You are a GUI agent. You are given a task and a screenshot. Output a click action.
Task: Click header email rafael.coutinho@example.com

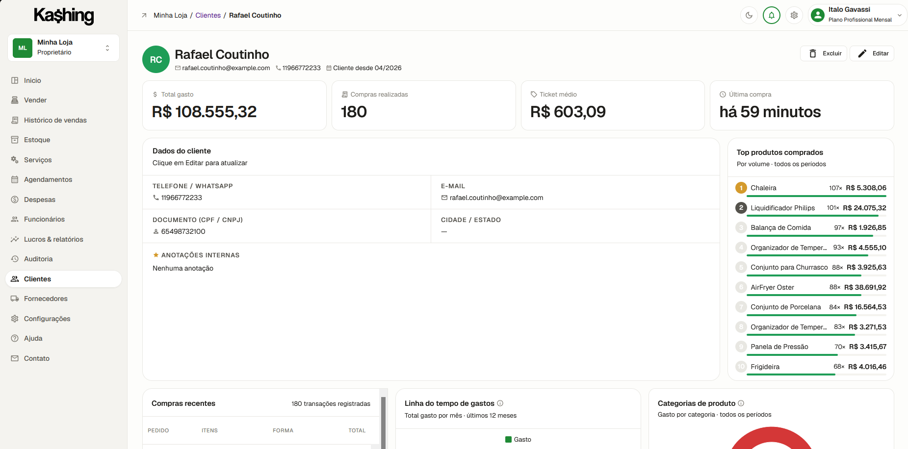point(226,68)
